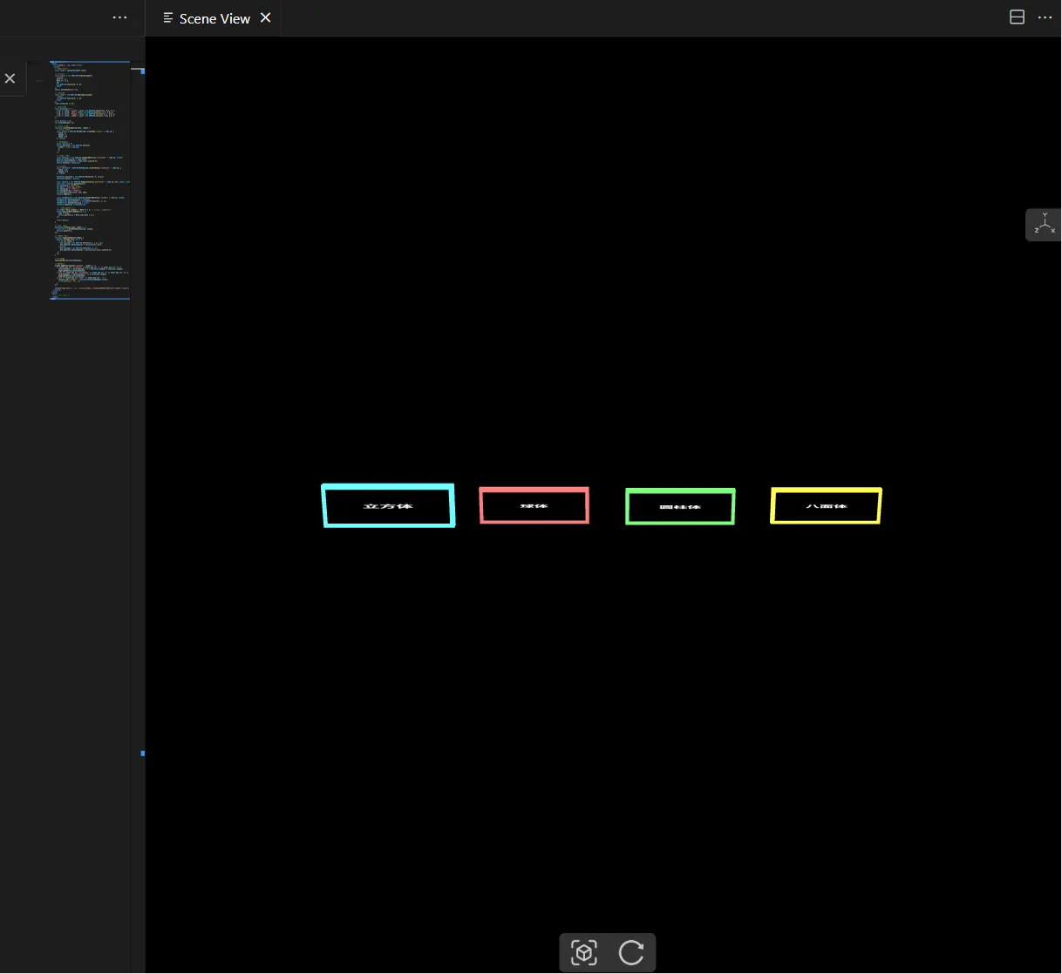Open the 3D cube view mode icon

[x=584, y=952]
